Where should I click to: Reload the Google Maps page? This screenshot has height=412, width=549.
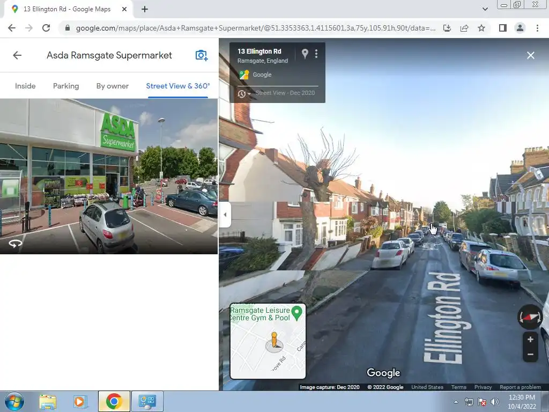(46, 28)
